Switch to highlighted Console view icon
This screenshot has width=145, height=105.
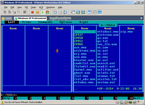click(100, 12)
